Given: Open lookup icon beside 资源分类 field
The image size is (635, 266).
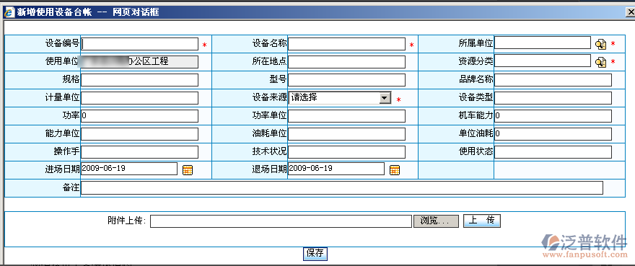Looking at the screenshot, I should pos(600,62).
